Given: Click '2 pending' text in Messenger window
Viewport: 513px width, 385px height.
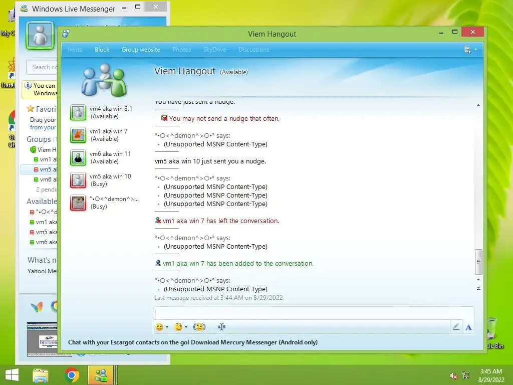Looking at the screenshot, I should point(47,189).
